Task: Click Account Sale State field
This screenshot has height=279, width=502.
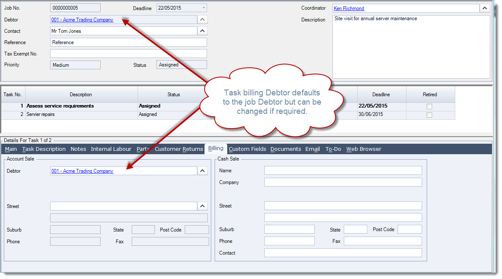Action: tap(143, 229)
